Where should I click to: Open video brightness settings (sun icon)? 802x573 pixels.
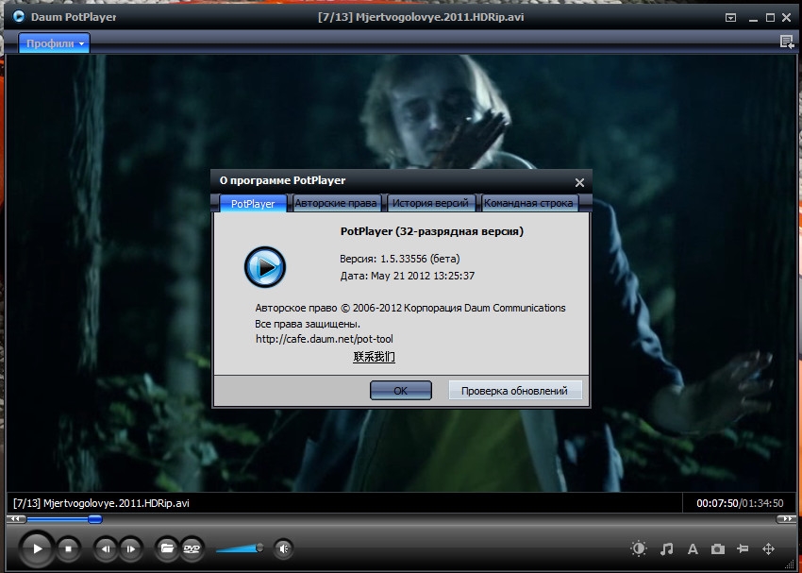(x=640, y=548)
